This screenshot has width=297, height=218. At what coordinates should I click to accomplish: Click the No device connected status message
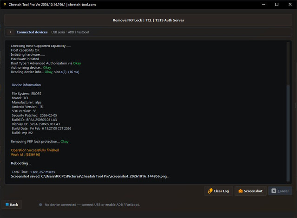click(x=92, y=205)
